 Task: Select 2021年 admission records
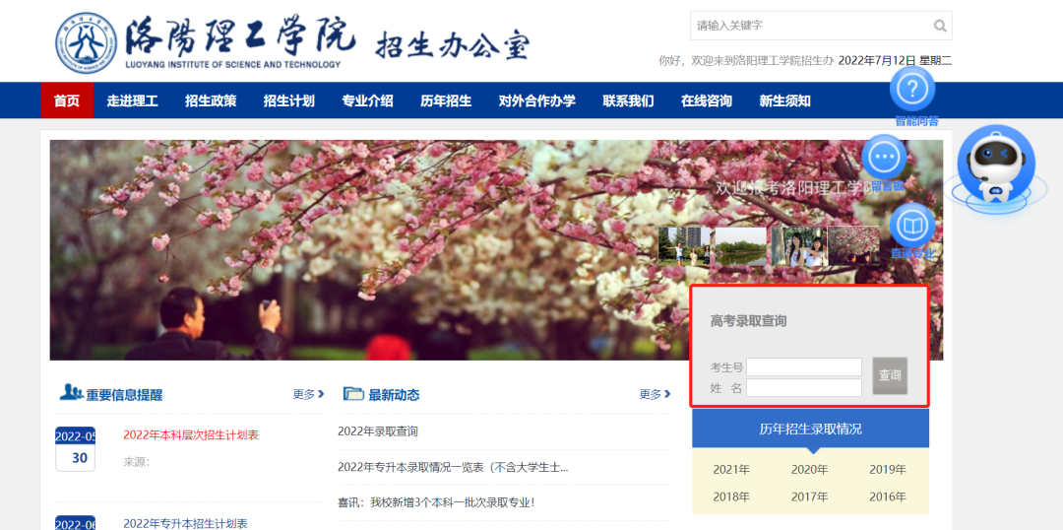point(731,470)
